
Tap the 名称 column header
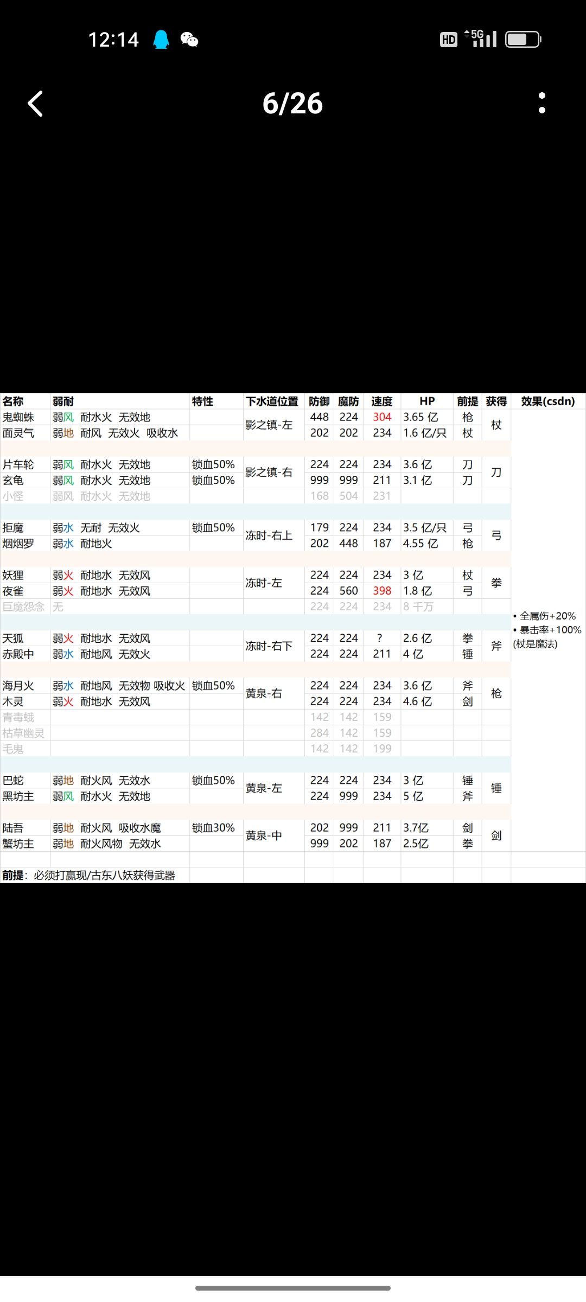(x=13, y=401)
